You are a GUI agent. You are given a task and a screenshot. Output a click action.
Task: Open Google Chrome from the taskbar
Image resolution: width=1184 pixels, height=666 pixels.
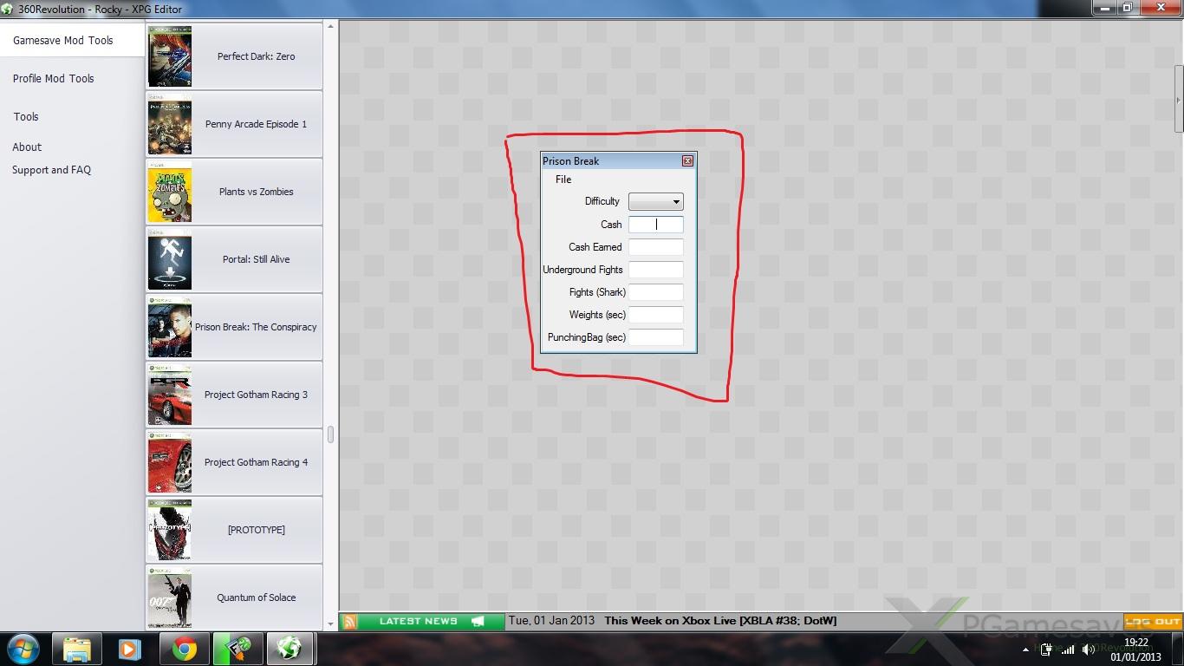coord(183,649)
